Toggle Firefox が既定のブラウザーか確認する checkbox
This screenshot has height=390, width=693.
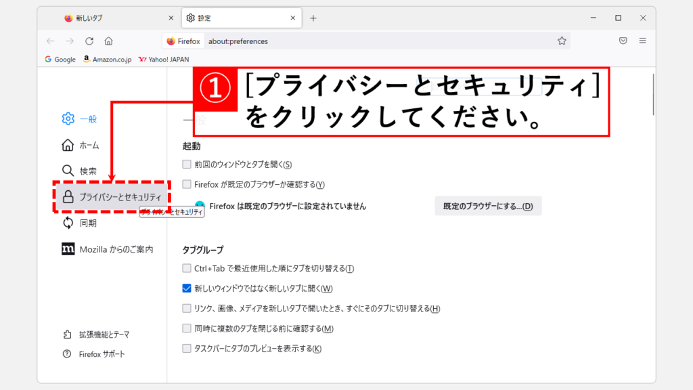click(187, 184)
